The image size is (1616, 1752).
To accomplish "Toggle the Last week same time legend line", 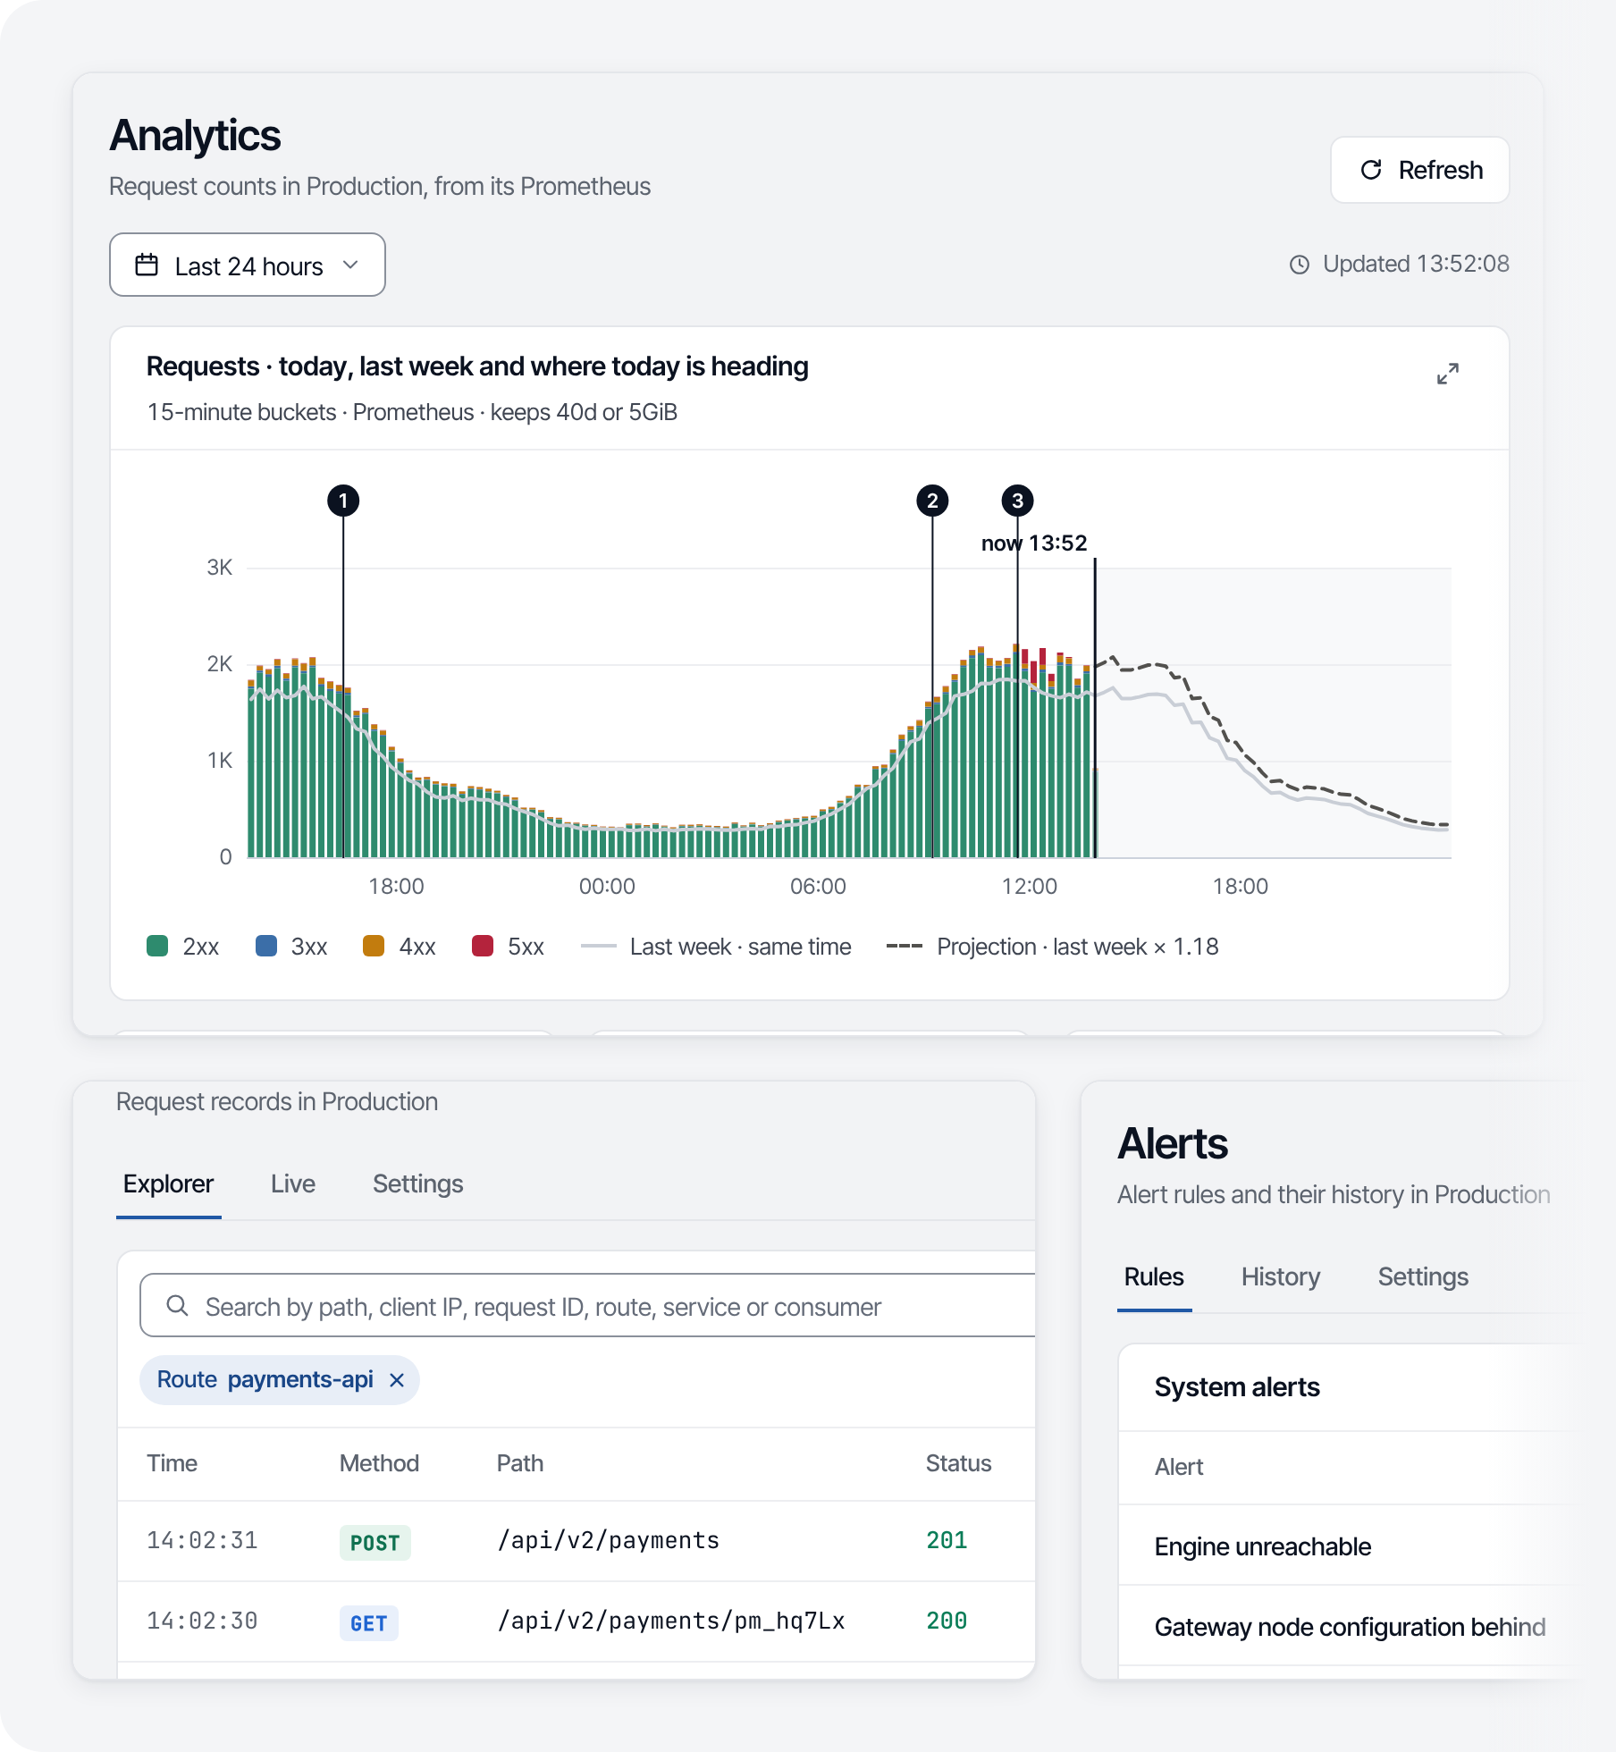I will click(x=716, y=947).
